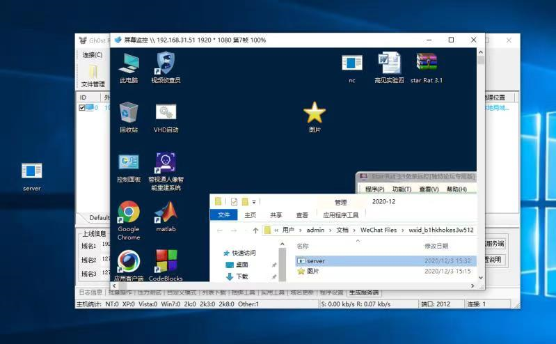Click admin in the address bar path
This screenshot has height=344, width=556.
pyautogui.click(x=315, y=230)
